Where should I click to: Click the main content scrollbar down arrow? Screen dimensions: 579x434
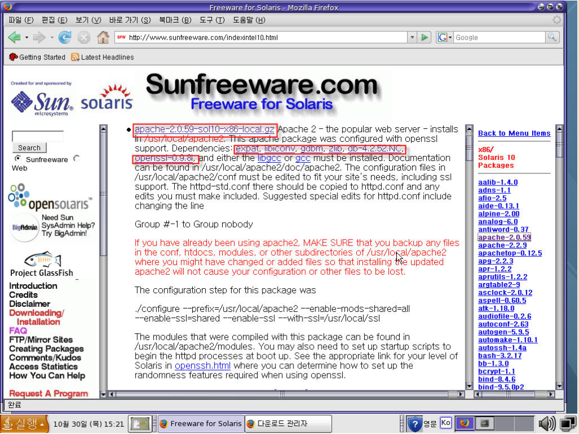469,386
